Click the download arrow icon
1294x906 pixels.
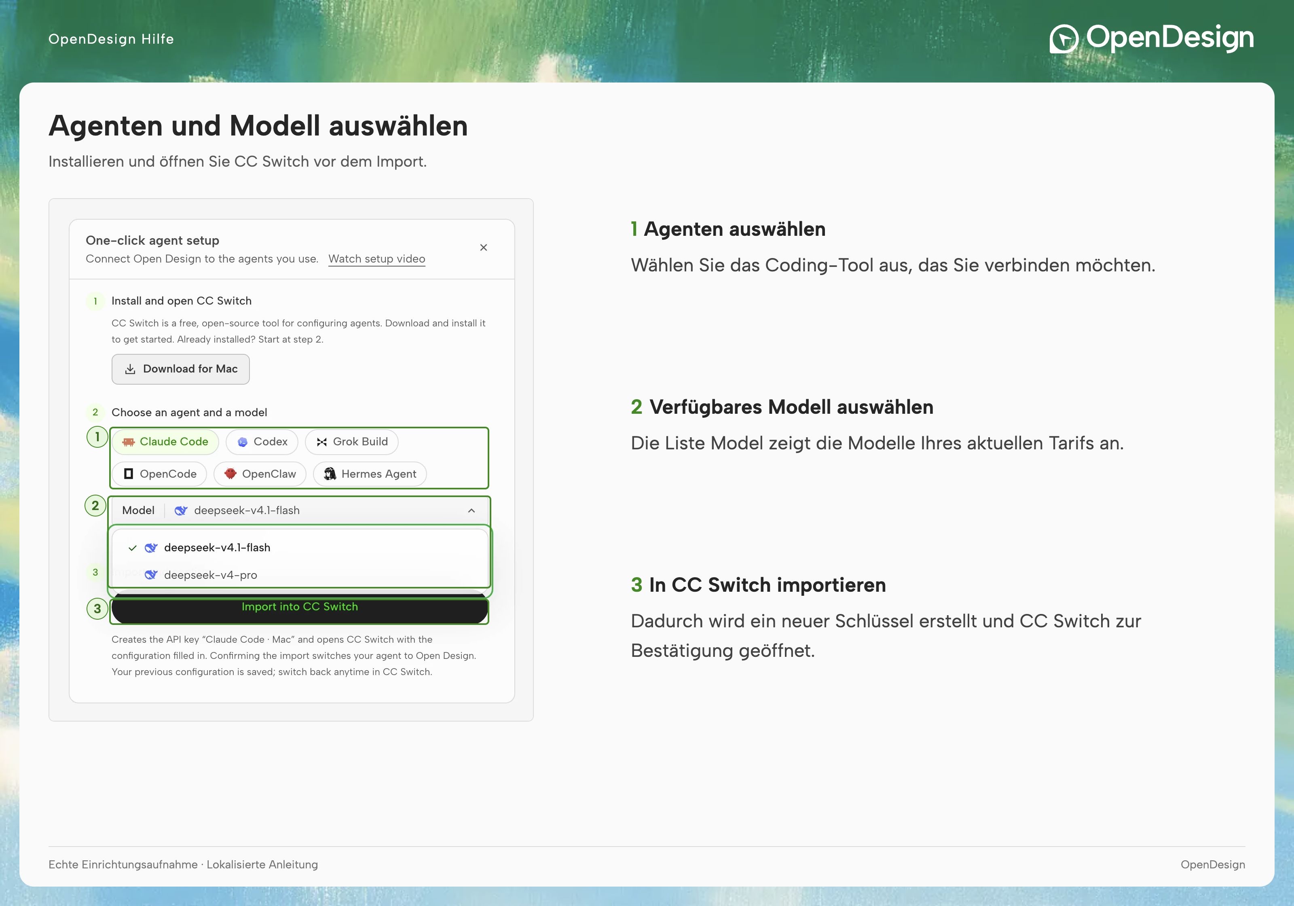coord(130,369)
